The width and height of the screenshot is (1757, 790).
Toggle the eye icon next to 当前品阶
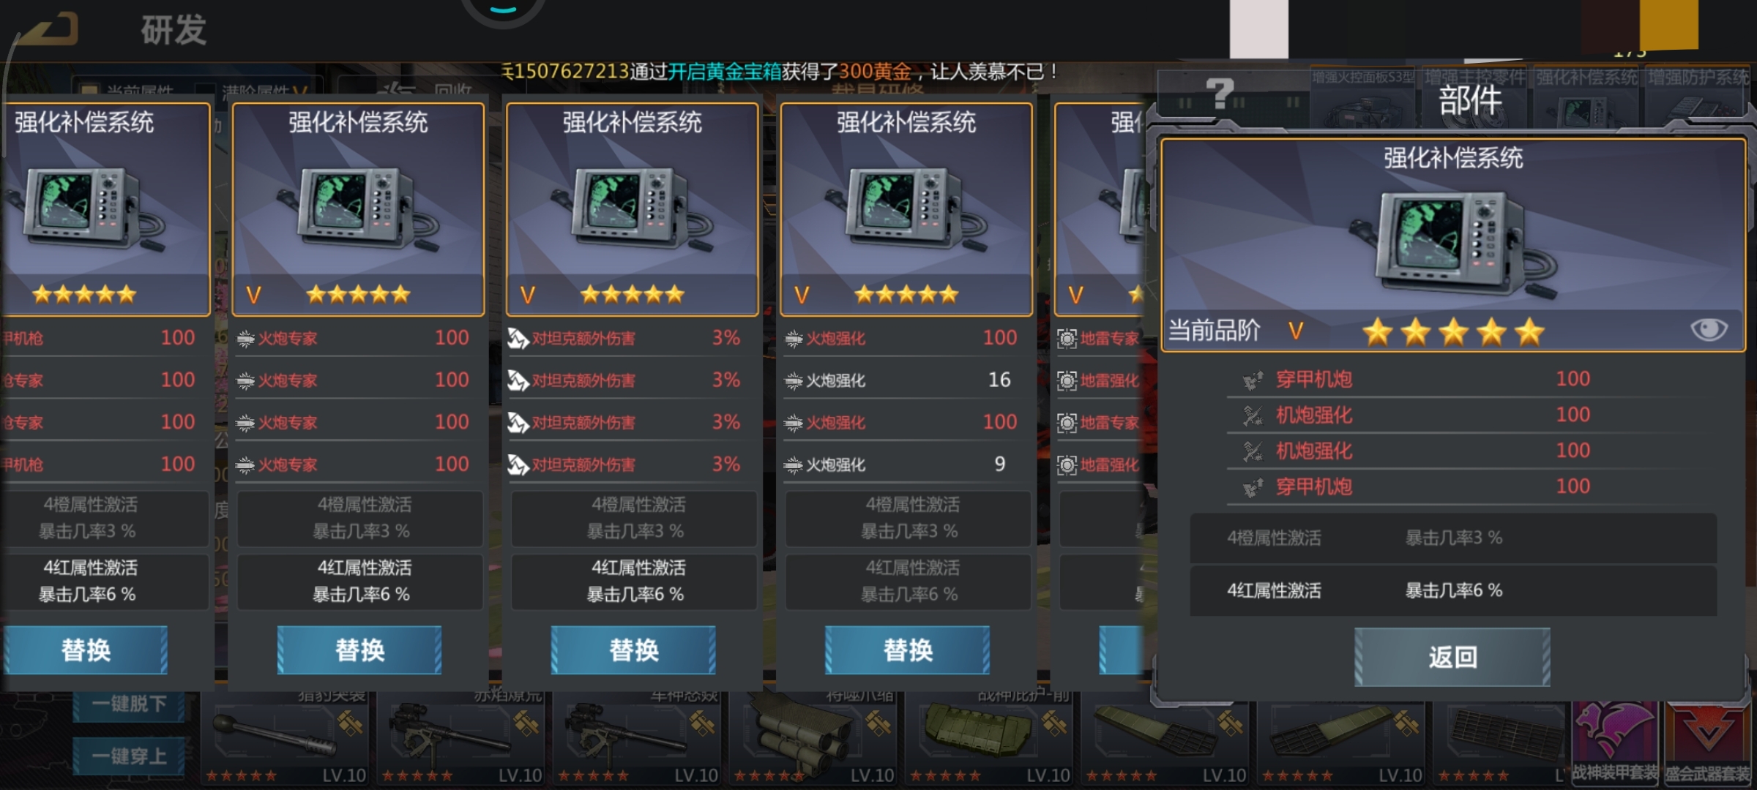click(1709, 330)
